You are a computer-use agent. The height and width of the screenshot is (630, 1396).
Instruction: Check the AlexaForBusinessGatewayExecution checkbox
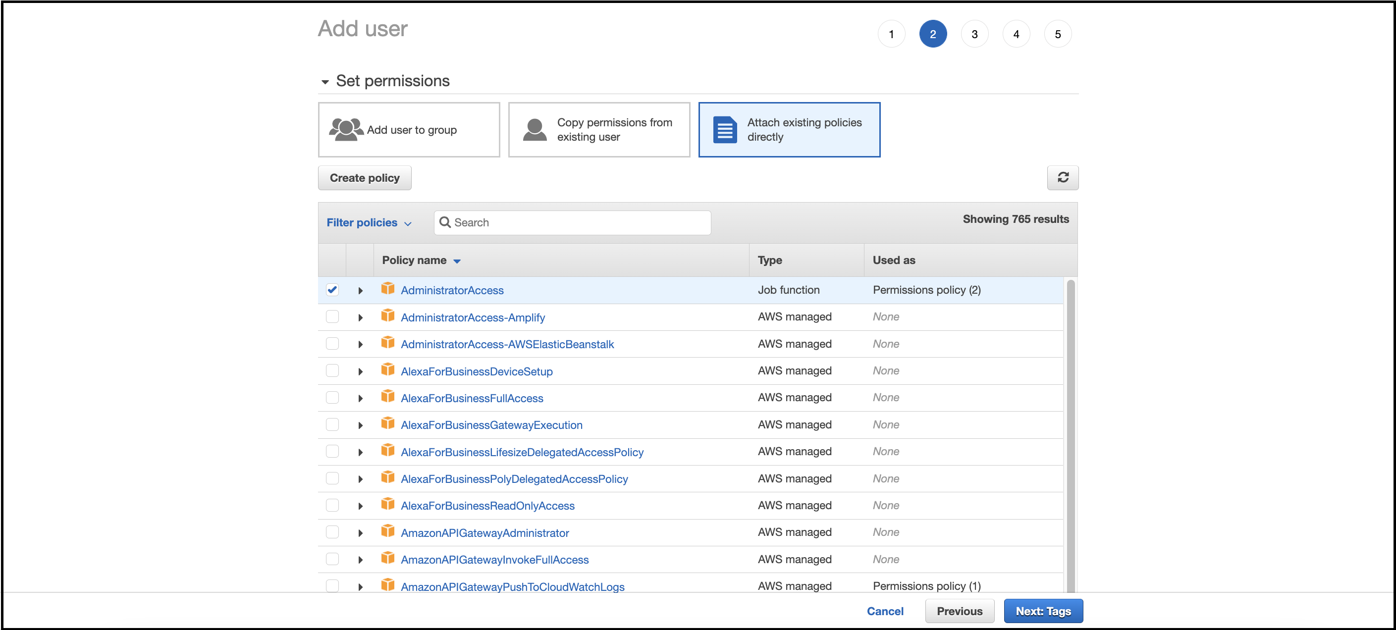332,424
